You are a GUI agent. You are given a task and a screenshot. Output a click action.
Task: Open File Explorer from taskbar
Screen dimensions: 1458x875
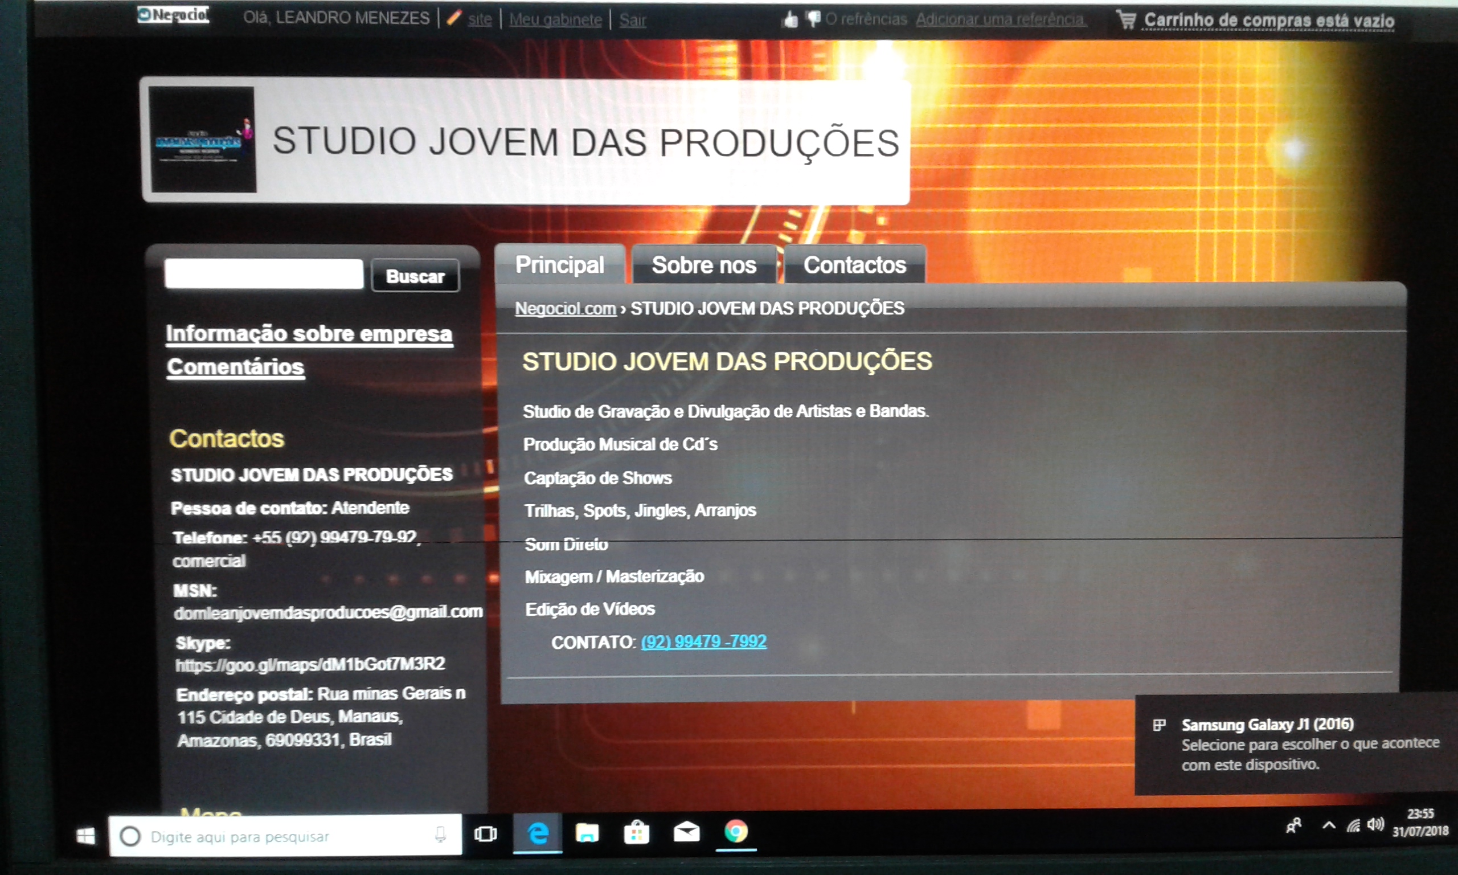(x=587, y=833)
